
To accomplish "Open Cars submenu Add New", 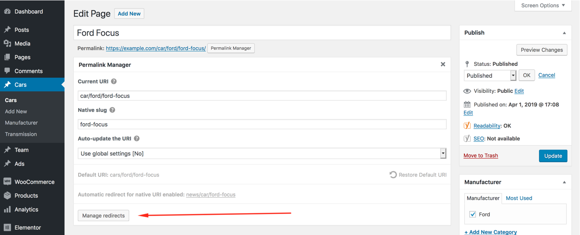I will pyautogui.click(x=16, y=111).
